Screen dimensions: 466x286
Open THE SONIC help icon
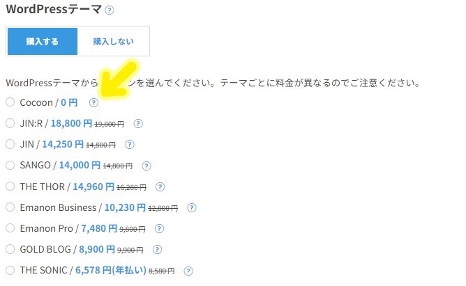tap(188, 271)
